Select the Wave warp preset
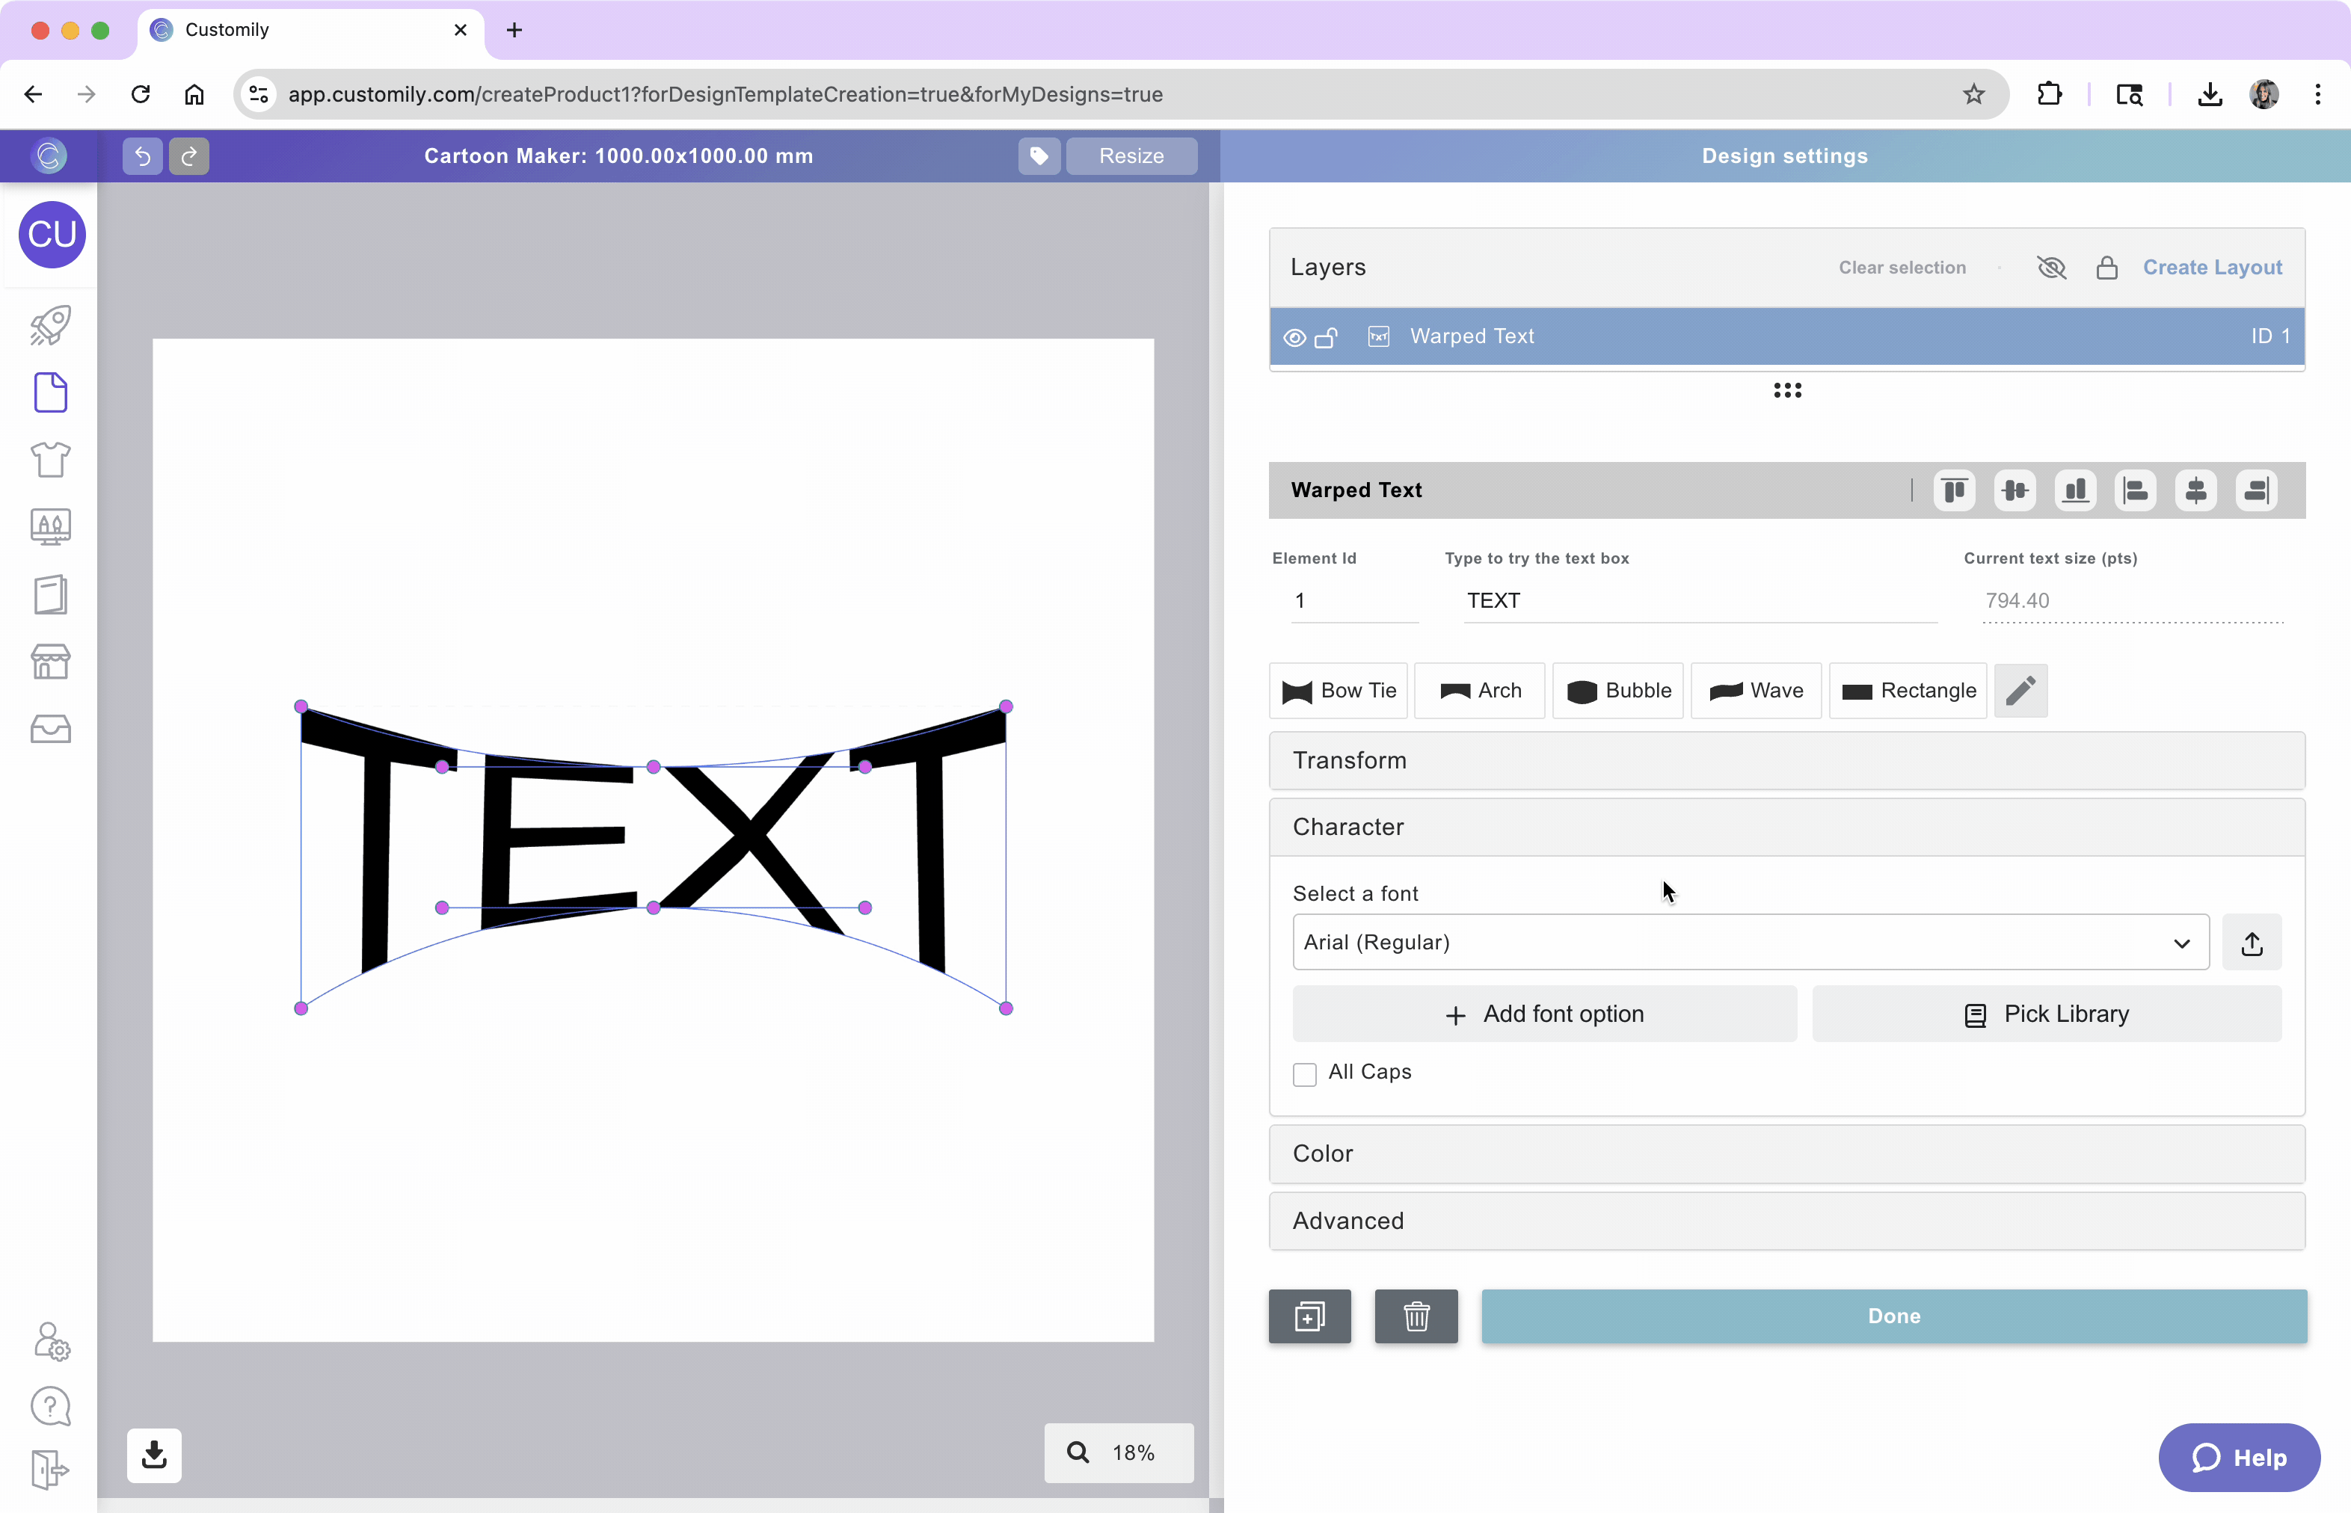Screen dimensions: 2351x1513 (1755, 691)
